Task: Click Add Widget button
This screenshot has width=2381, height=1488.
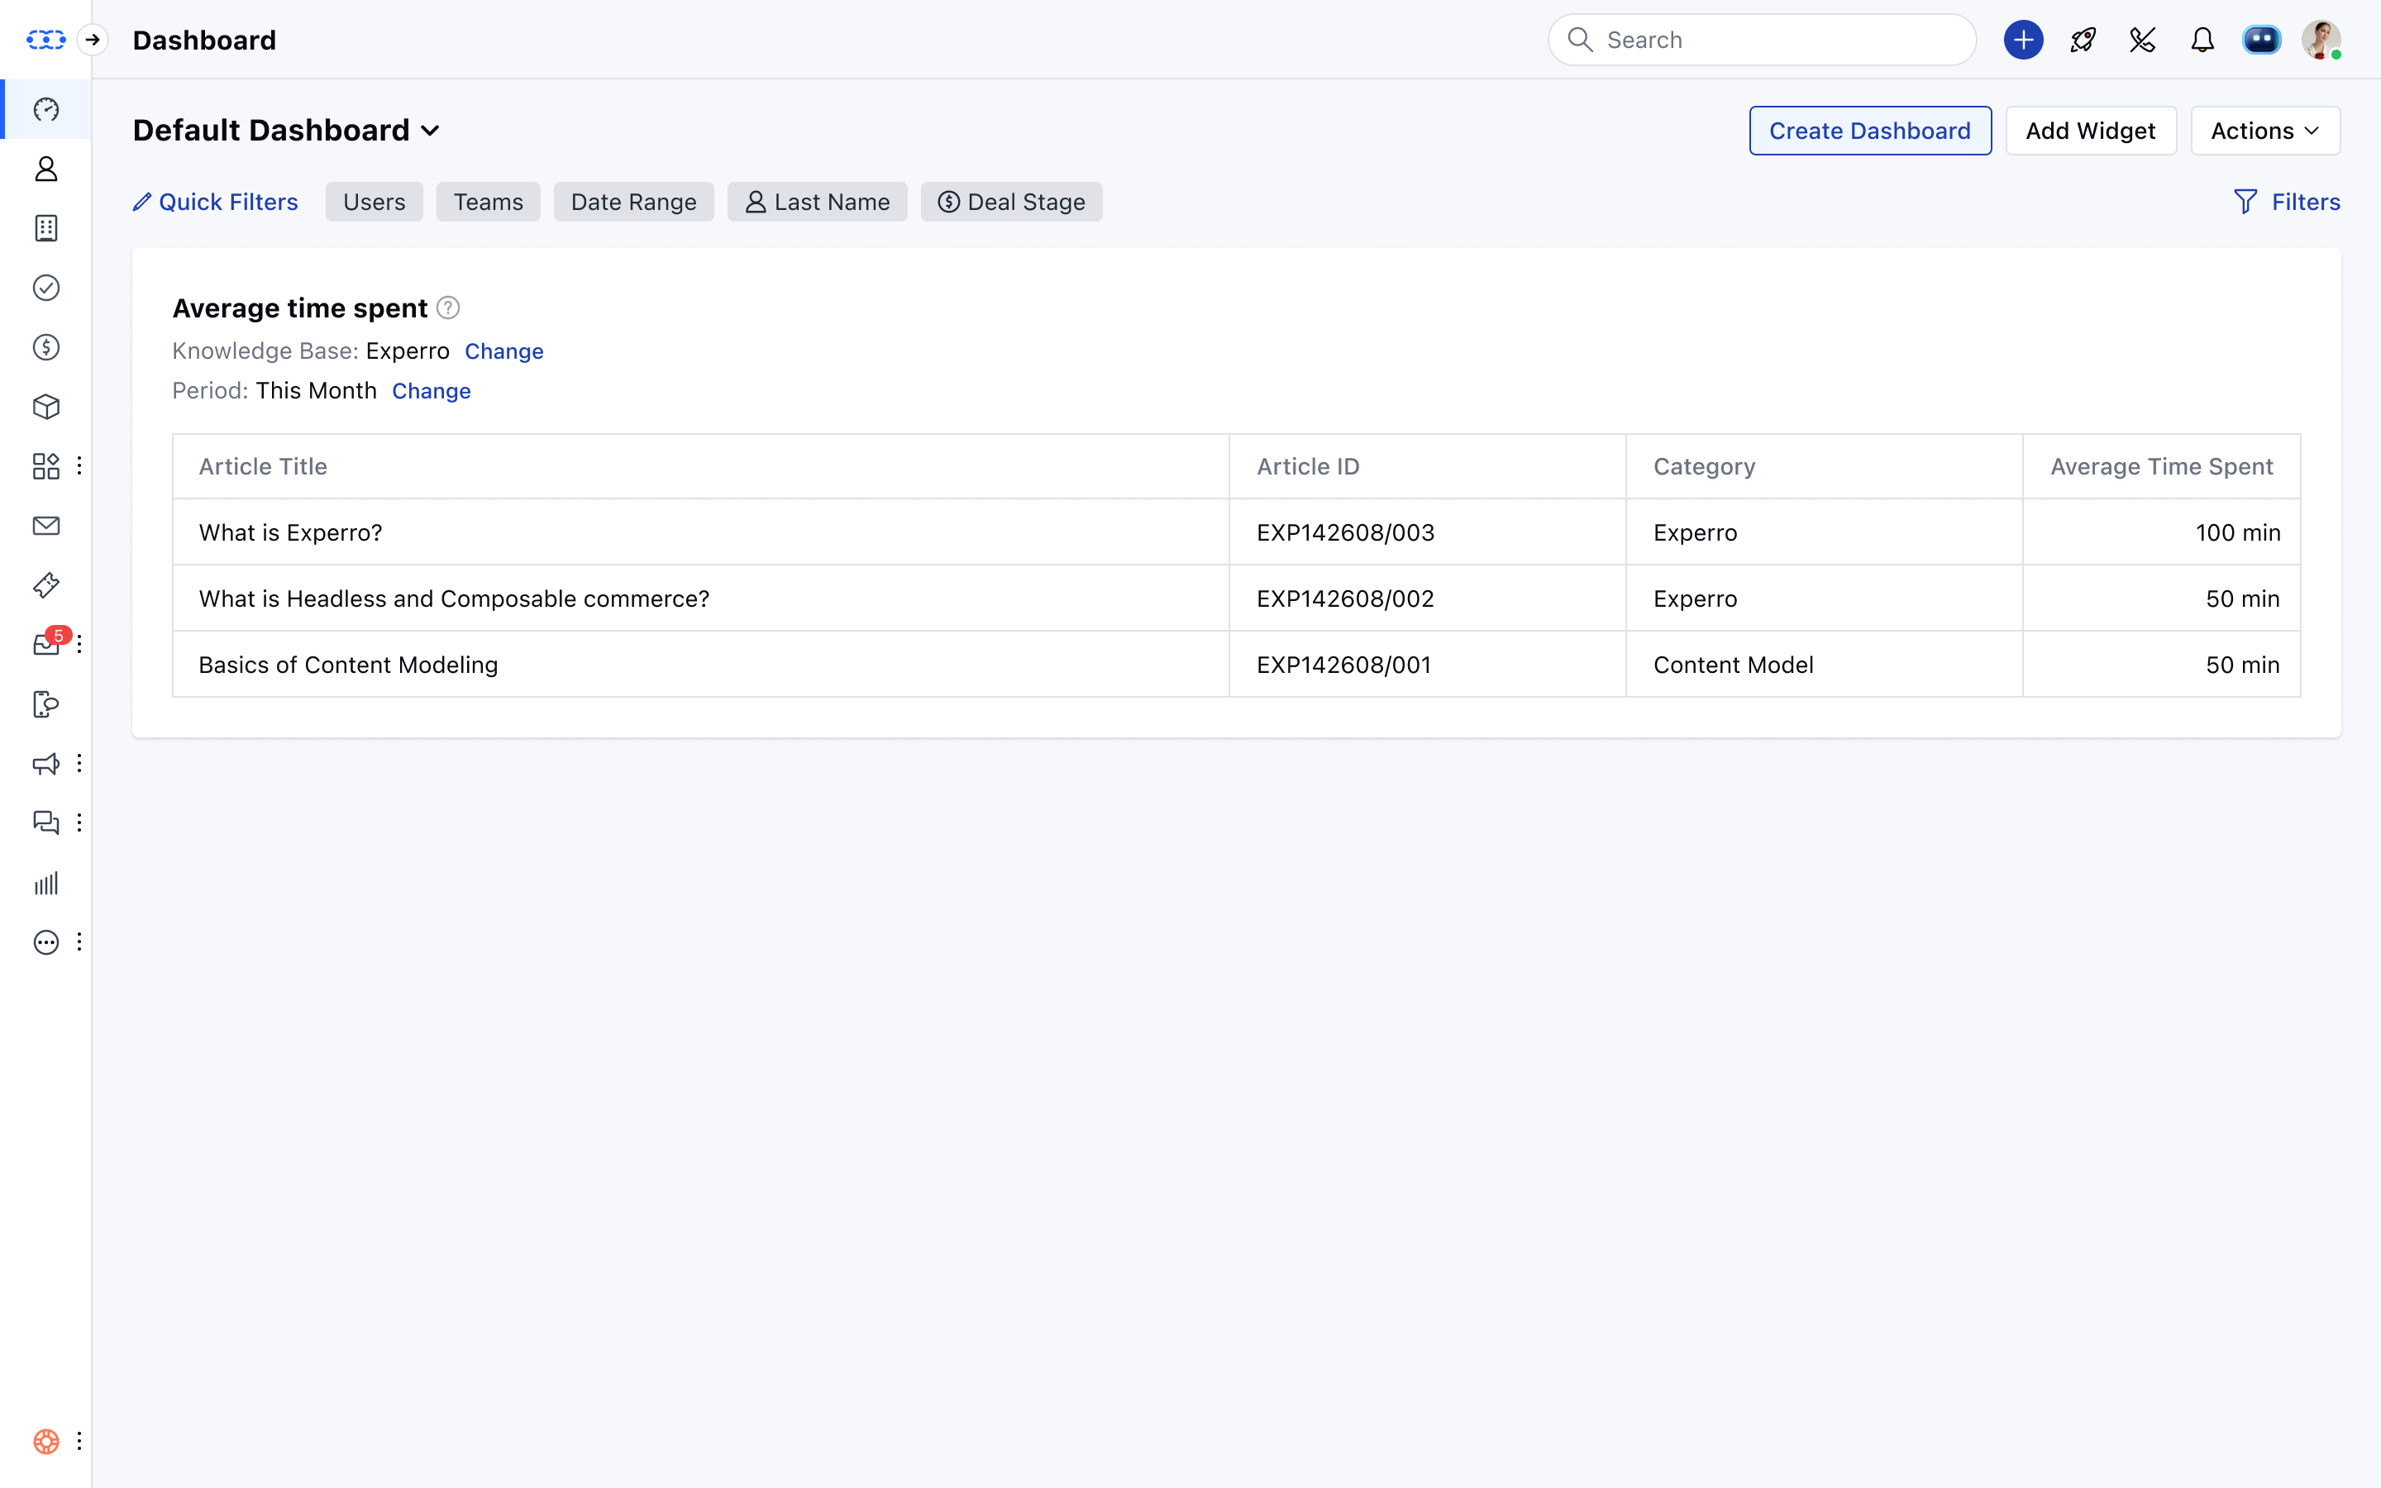Action: [x=2091, y=131]
